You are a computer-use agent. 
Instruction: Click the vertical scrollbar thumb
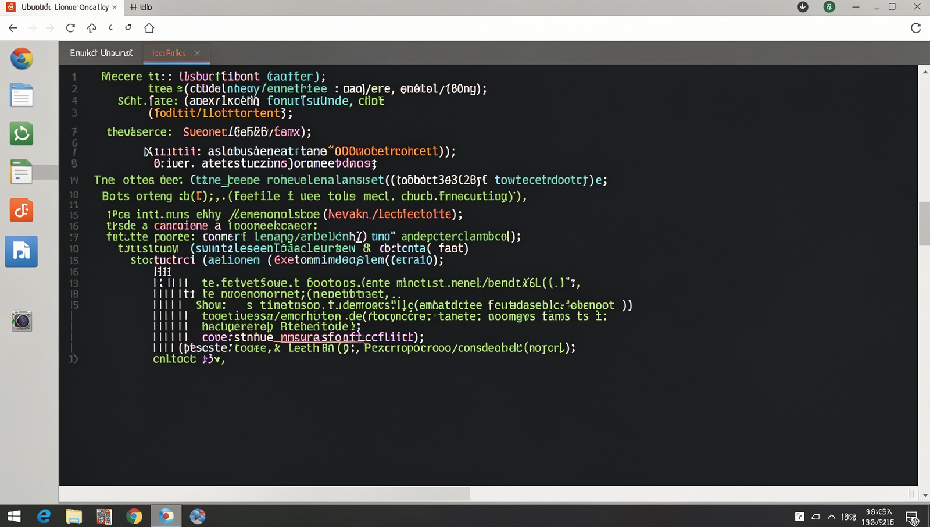[924, 224]
